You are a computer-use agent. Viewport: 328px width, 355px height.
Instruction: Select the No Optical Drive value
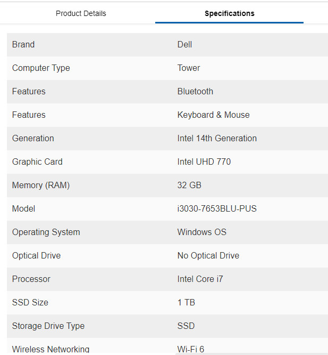[208, 256]
